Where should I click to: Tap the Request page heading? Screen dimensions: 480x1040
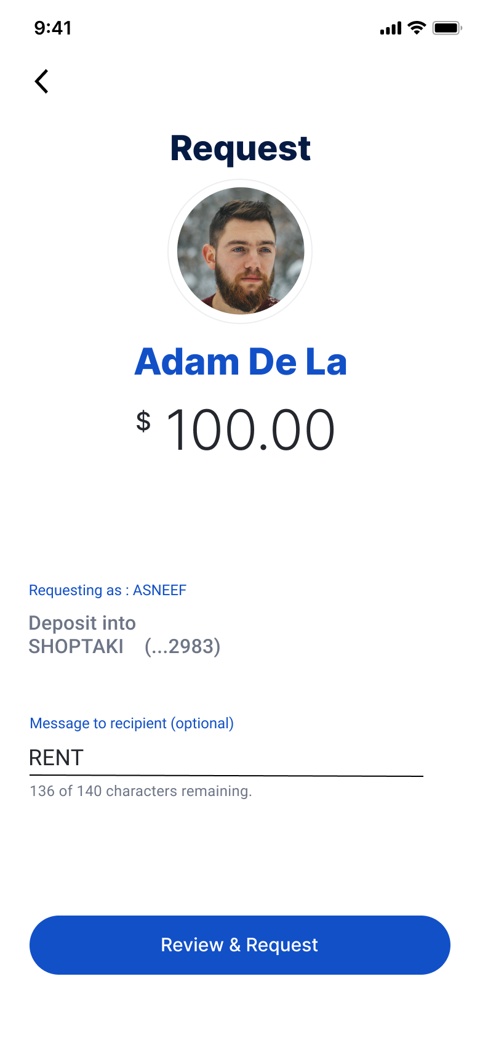tap(240, 148)
